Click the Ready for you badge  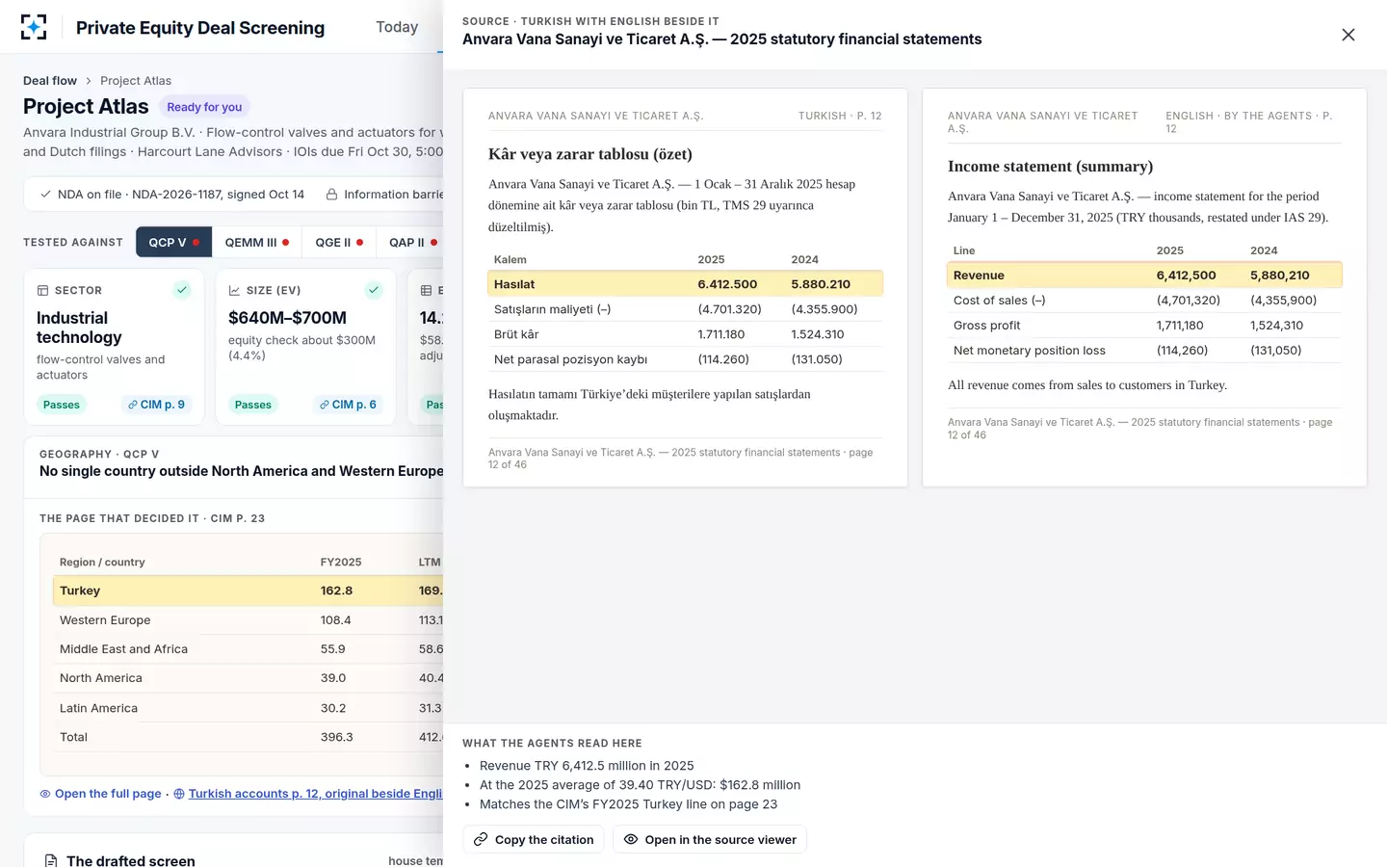(x=204, y=107)
